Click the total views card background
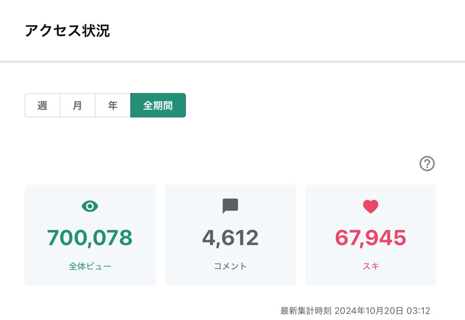465x320 pixels. [x=90, y=235]
